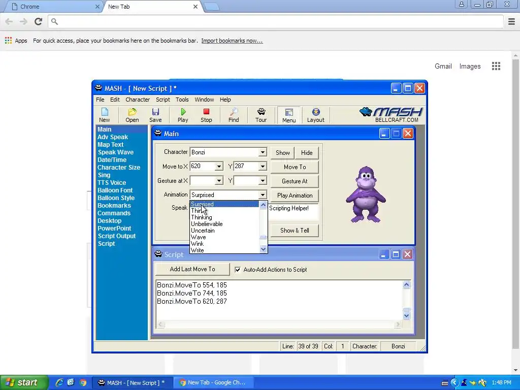Click the Bonzi purple gorilla character
The height and width of the screenshot is (390, 520).
pyautogui.click(x=366, y=194)
